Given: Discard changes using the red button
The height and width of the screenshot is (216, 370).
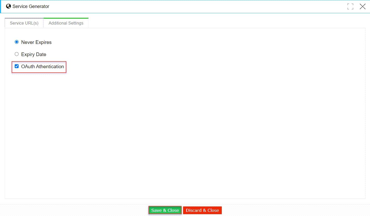Looking at the screenshot, I should coord(202,210).
